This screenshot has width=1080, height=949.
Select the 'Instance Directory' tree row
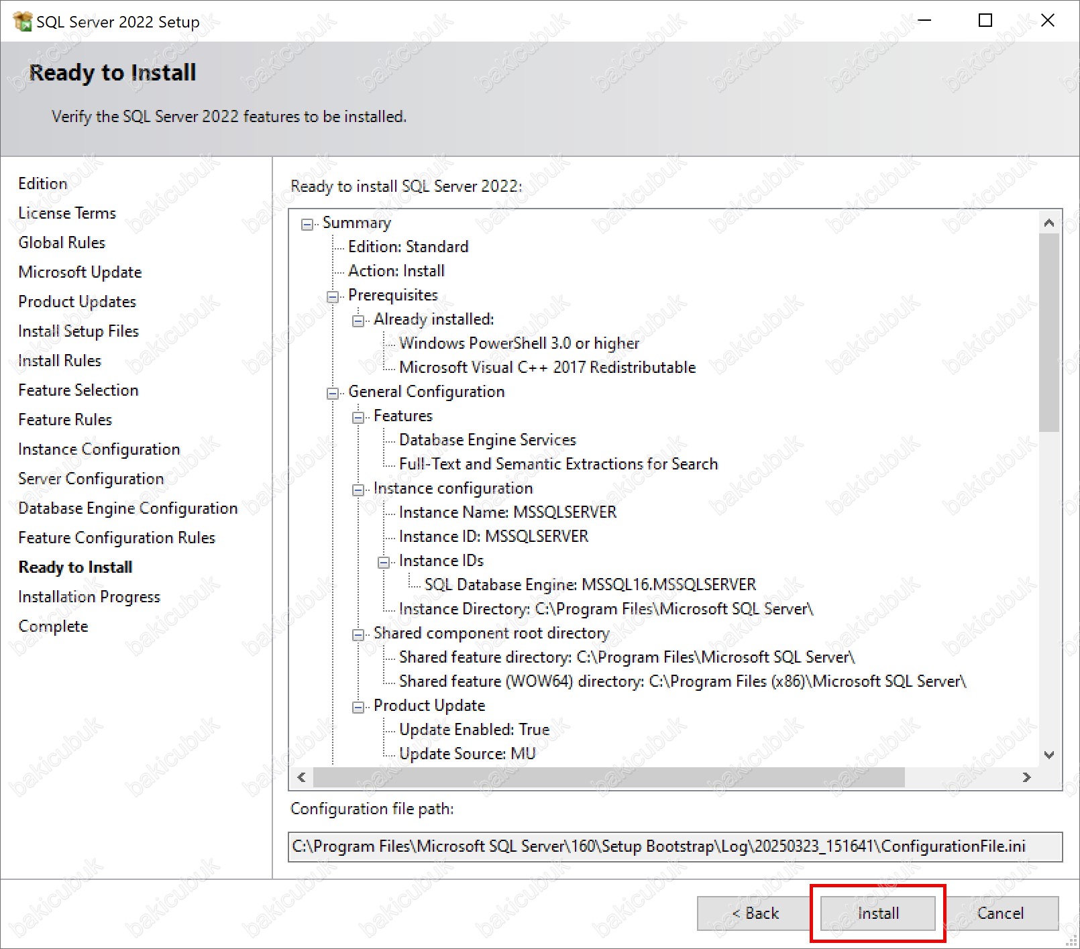[606, 609]
